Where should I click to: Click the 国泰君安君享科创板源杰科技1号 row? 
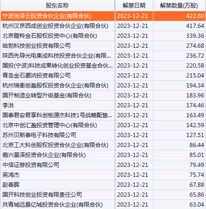pos(103,115)
